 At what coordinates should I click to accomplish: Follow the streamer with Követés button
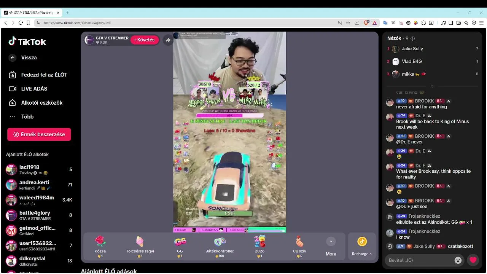click(x=145, y=40)
